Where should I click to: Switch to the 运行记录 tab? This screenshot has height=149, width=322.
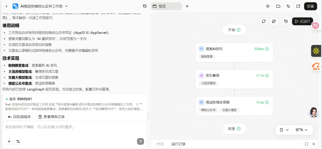point(179,144)
